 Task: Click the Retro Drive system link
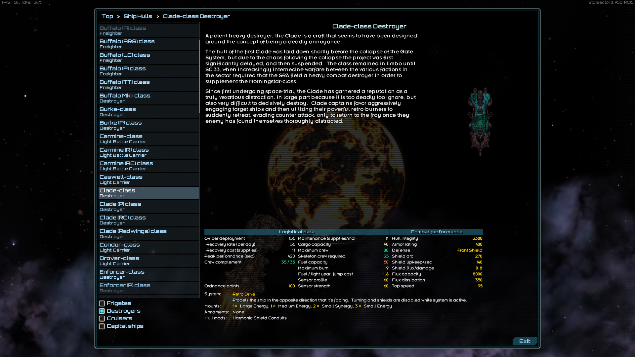tap(243, 294)
